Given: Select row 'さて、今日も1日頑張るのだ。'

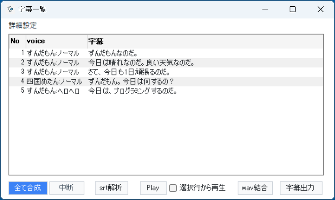Looking at the screenshot, I should (x=166, y=72).
